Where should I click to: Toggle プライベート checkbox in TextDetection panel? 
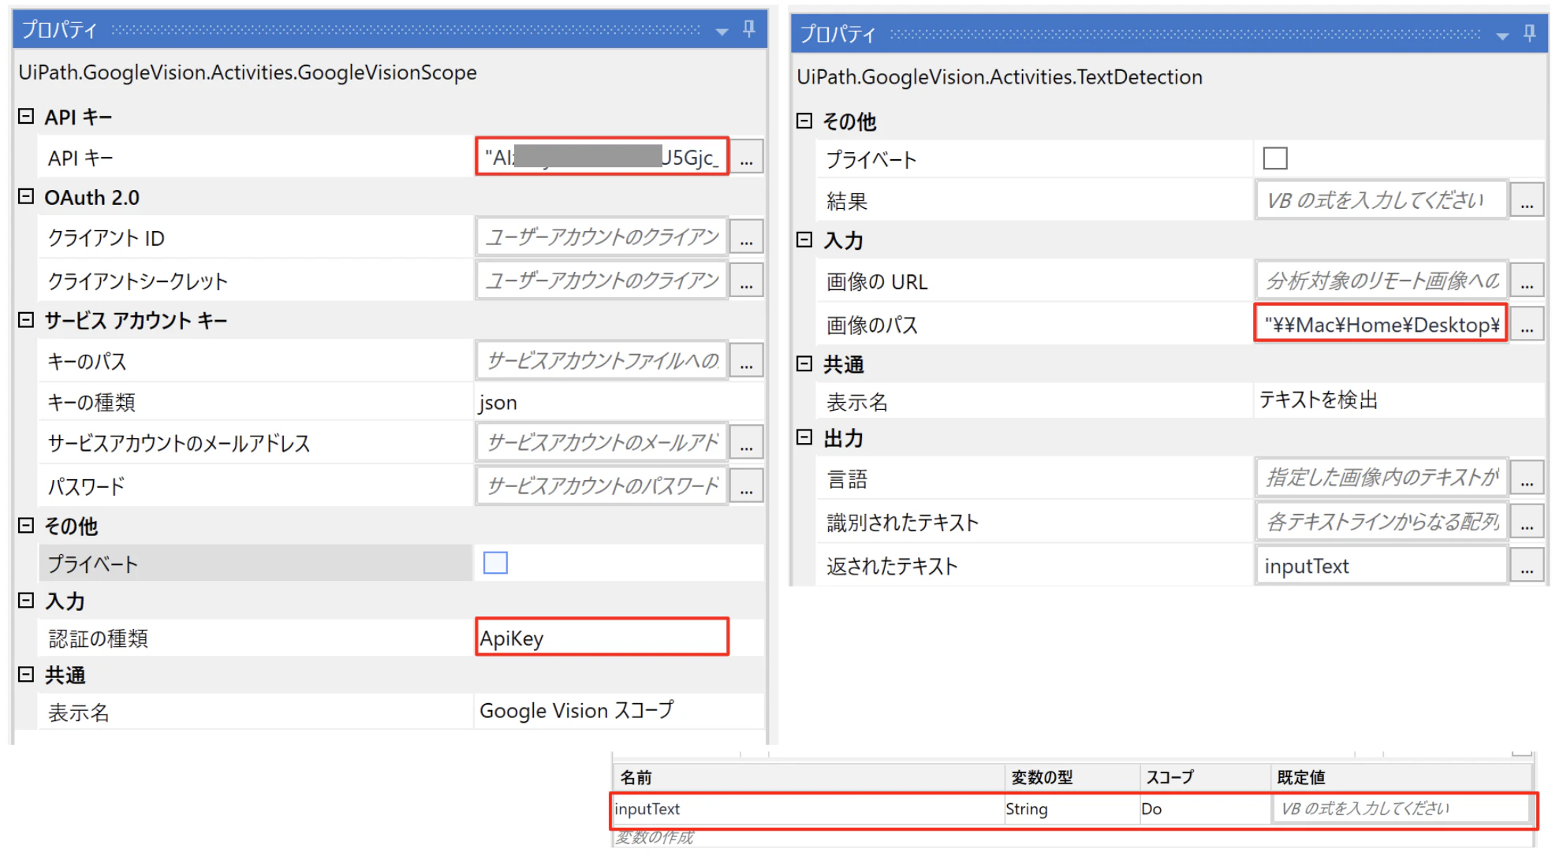click(1275, 158)
